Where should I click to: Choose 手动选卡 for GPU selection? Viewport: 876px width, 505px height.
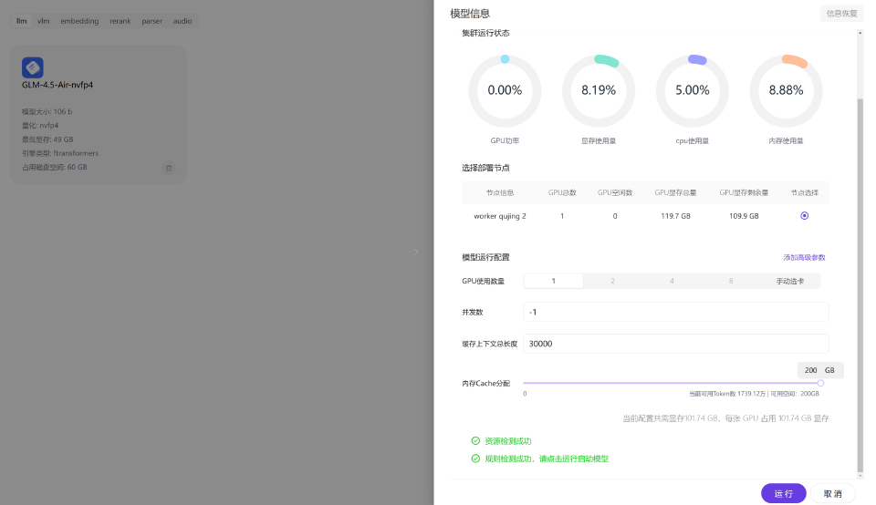[790, 282]
